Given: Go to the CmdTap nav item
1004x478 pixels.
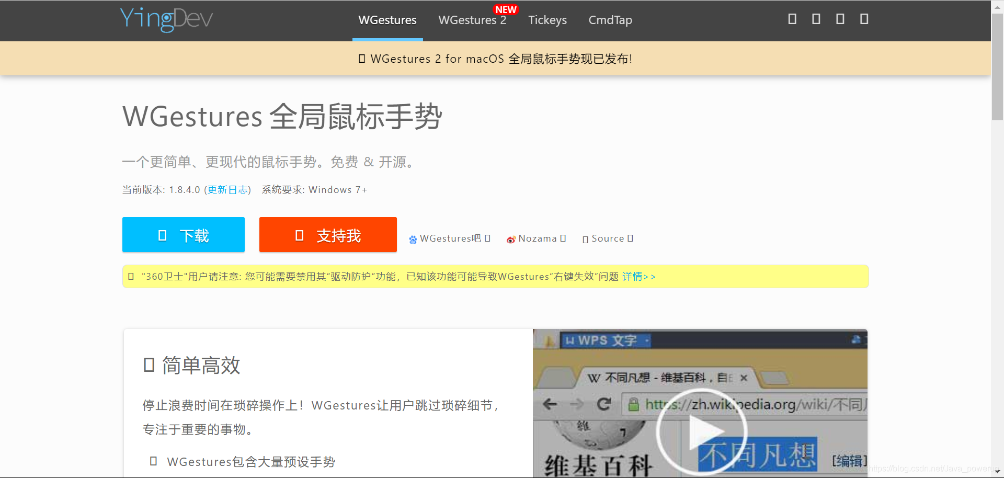Looking at the screenshot, I should pyautogui.click(x=610, y=20).
